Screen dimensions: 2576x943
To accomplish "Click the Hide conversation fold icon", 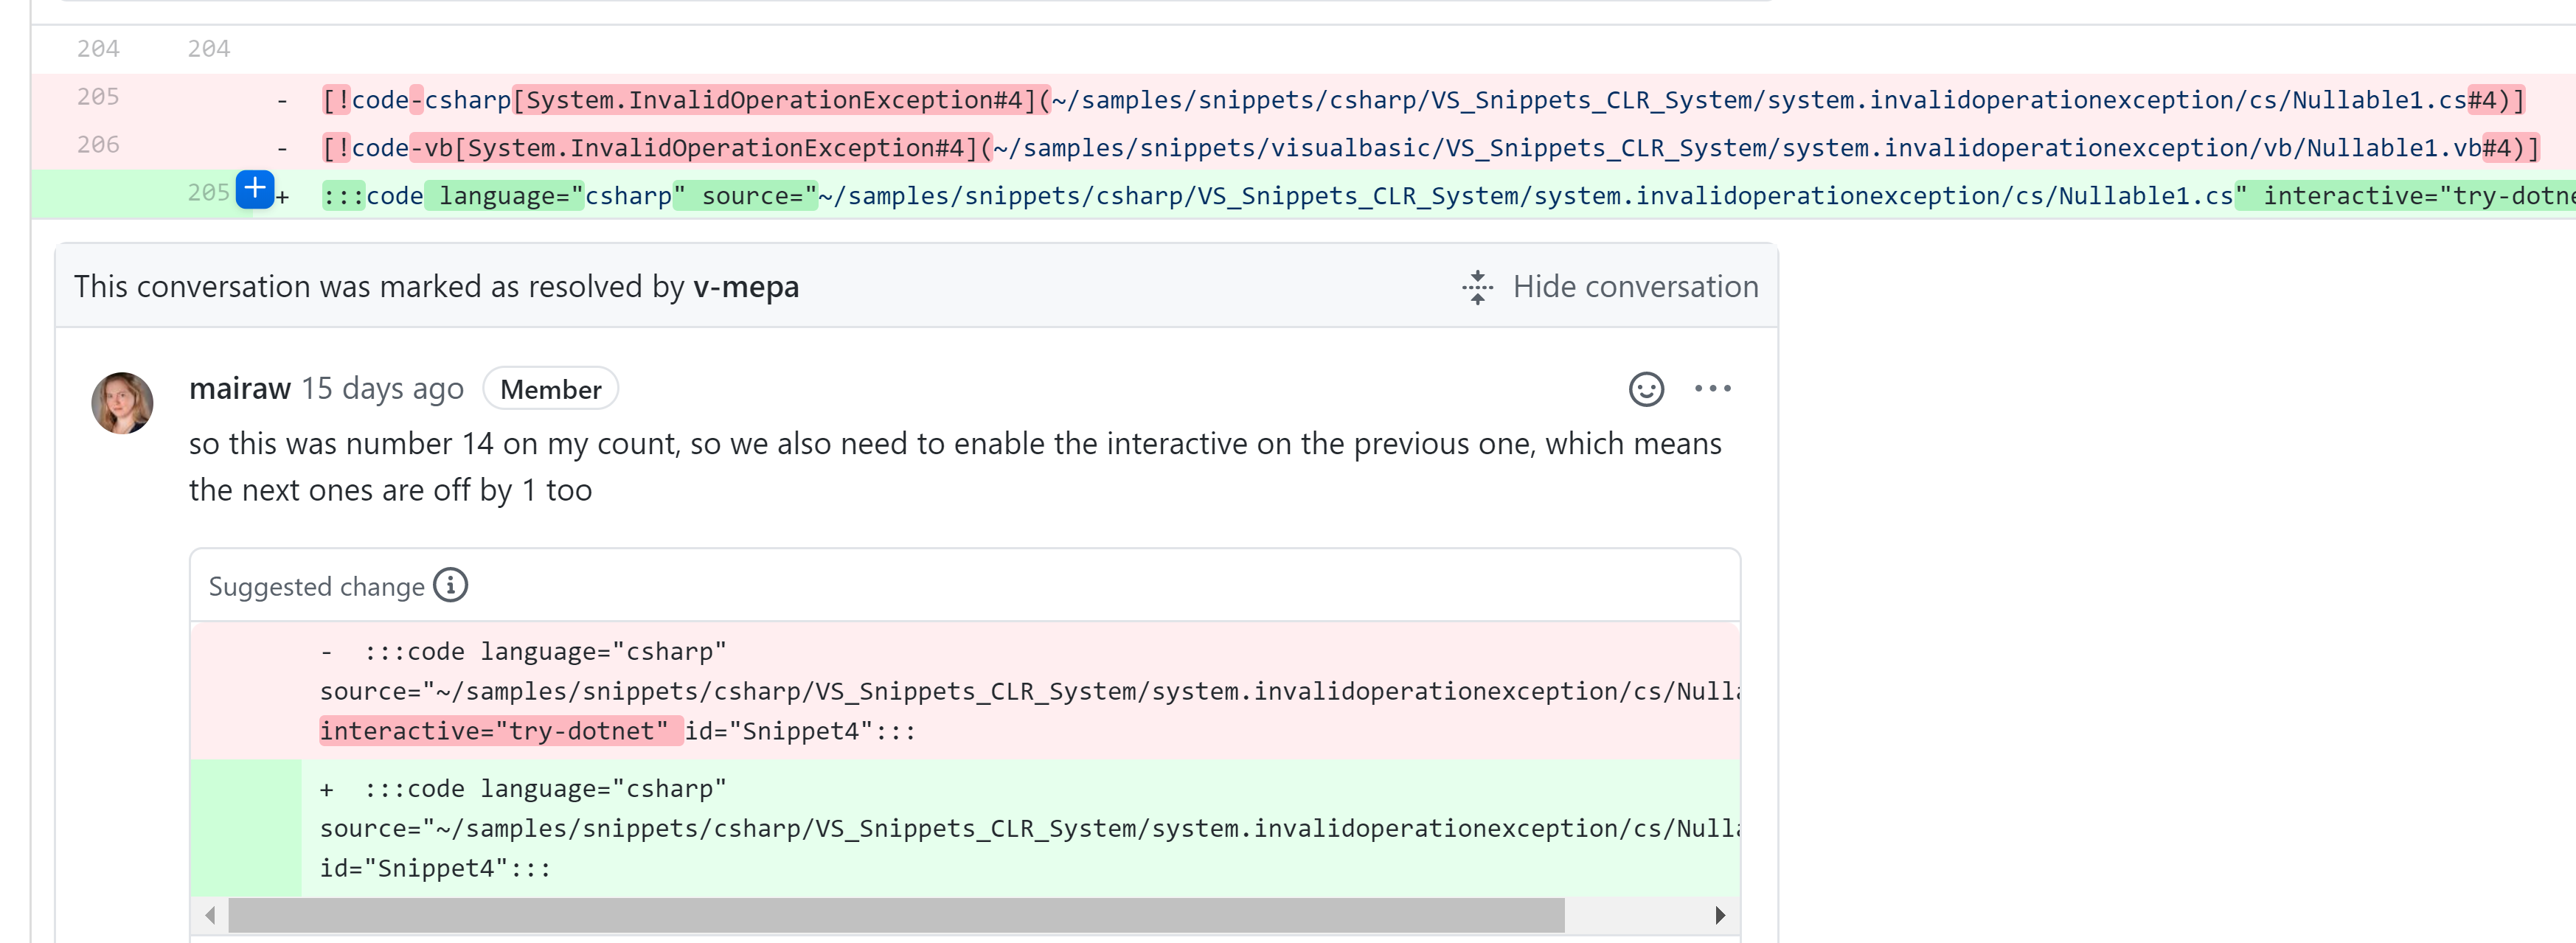I will [x=1477, y=287].
